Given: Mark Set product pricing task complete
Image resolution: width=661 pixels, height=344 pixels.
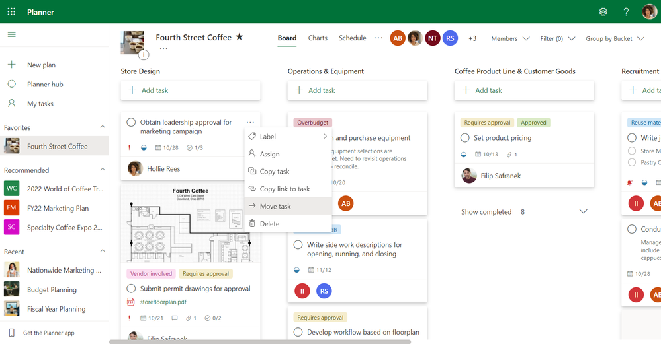Looking at the screenshot, I should pos(465,138).
